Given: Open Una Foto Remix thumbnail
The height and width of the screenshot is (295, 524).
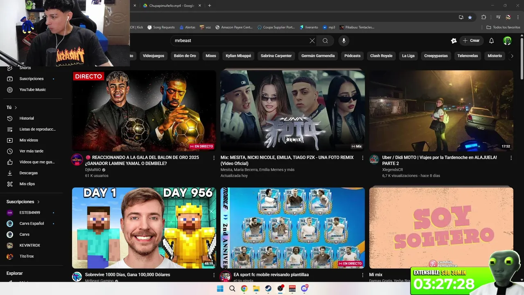Looking at the screenshot, I should (293, 111).
